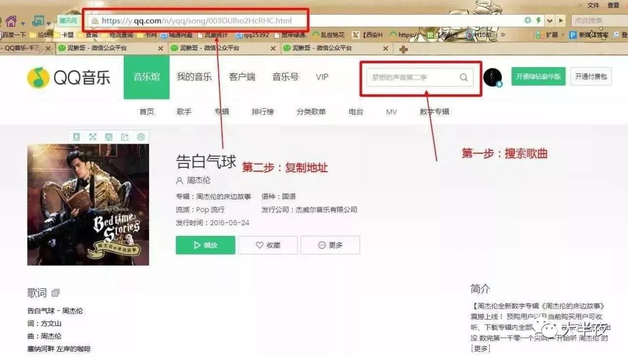Open the 文件 menu
This screenshot has height=357, width=628.
click(593, 5)
